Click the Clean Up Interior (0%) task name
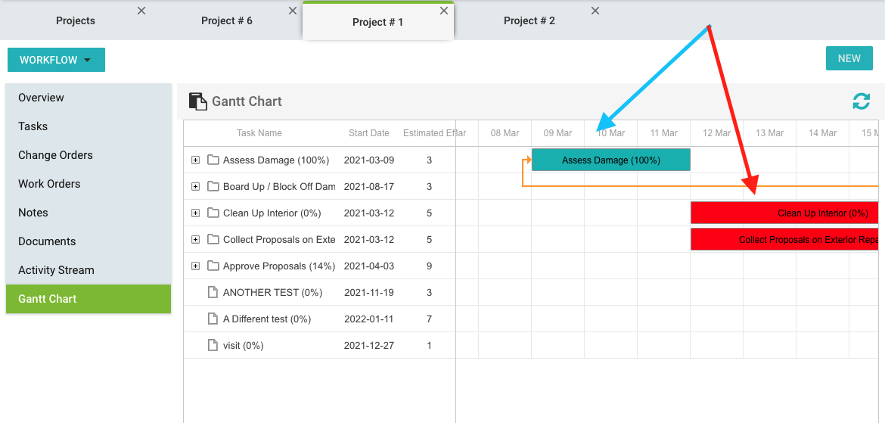 272,213
